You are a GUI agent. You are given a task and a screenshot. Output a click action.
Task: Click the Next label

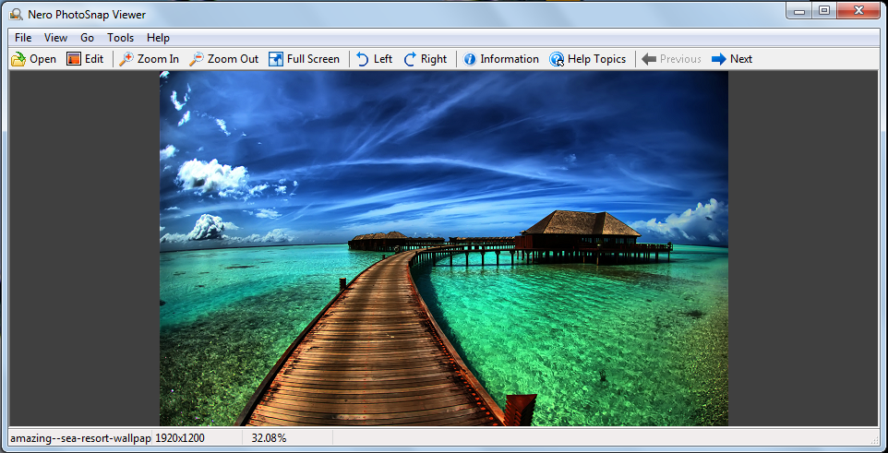point(740,59)
